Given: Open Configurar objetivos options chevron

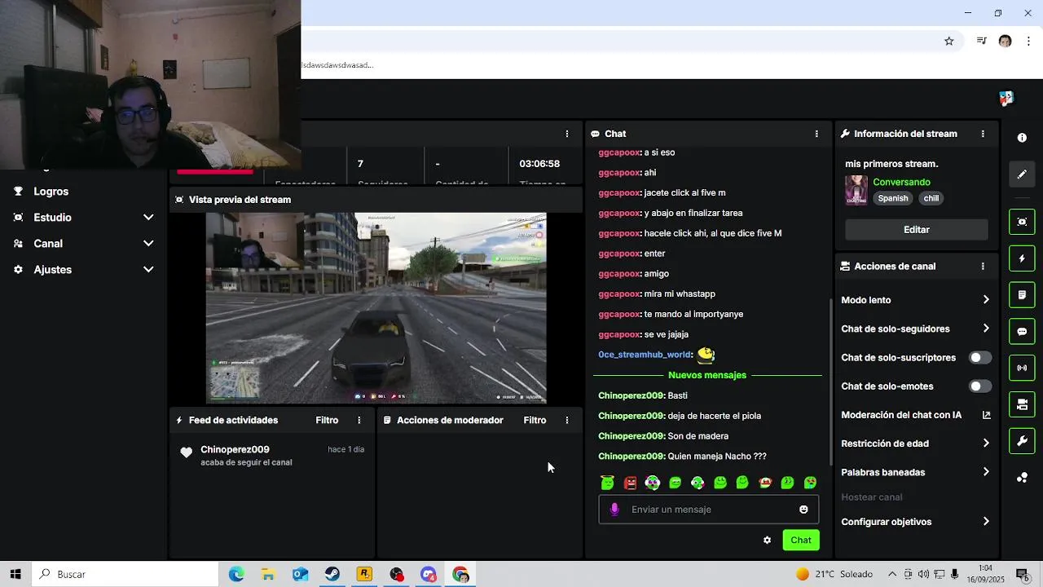Looking at the screenshot, I should tap(986, 522).
